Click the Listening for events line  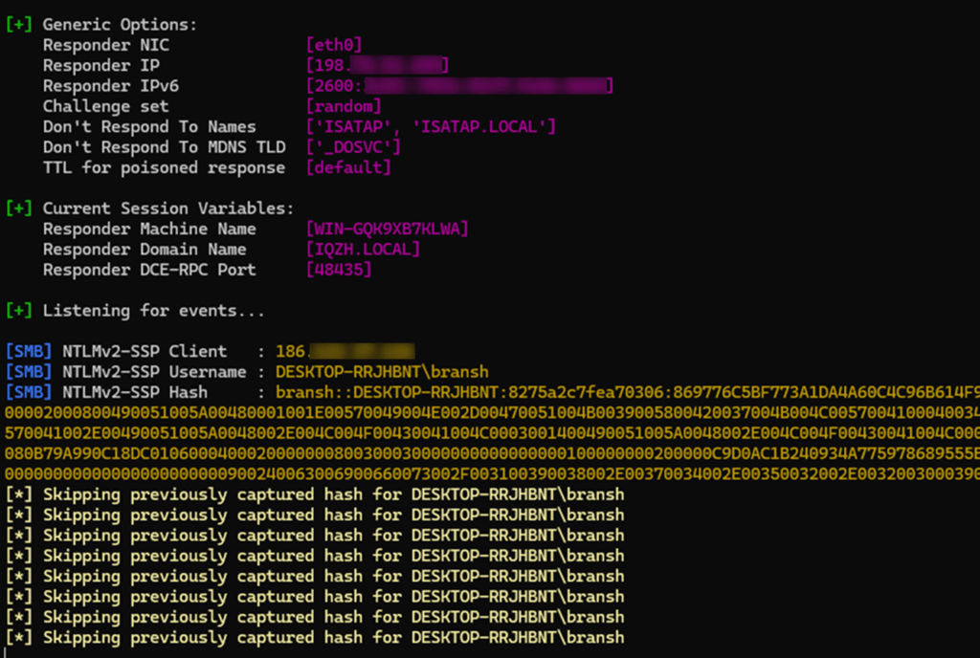[153, 311]
